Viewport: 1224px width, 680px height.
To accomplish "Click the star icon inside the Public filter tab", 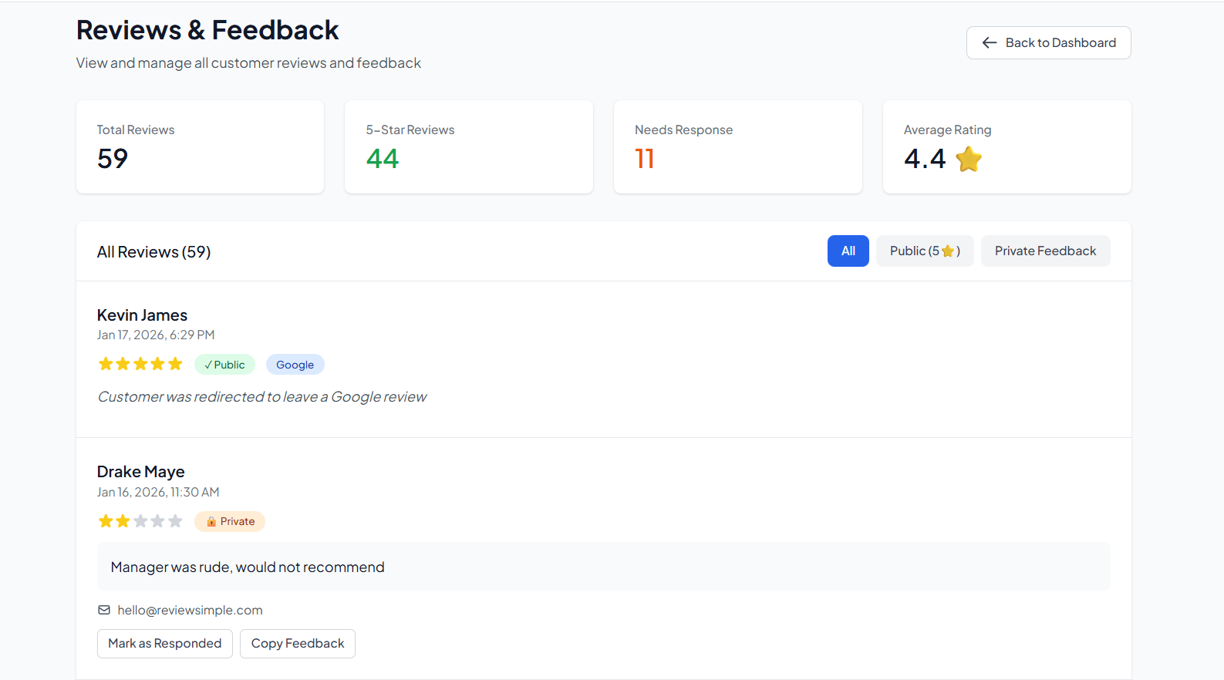I will coord(948,251).
